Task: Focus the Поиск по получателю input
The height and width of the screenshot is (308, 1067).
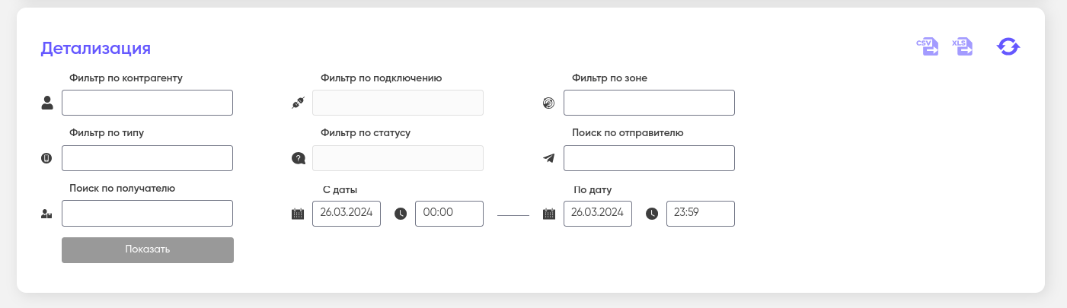Action: [147, 214]
